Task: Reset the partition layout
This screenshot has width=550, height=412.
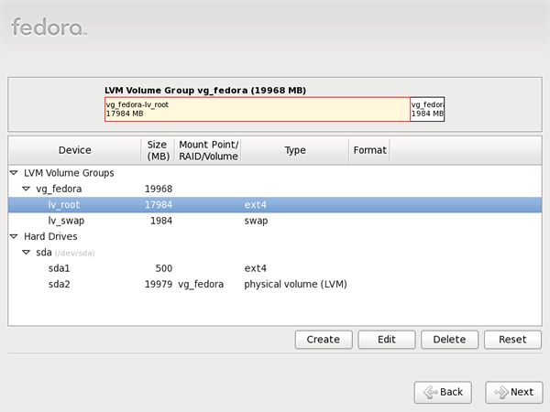Action: pos(512,340)
